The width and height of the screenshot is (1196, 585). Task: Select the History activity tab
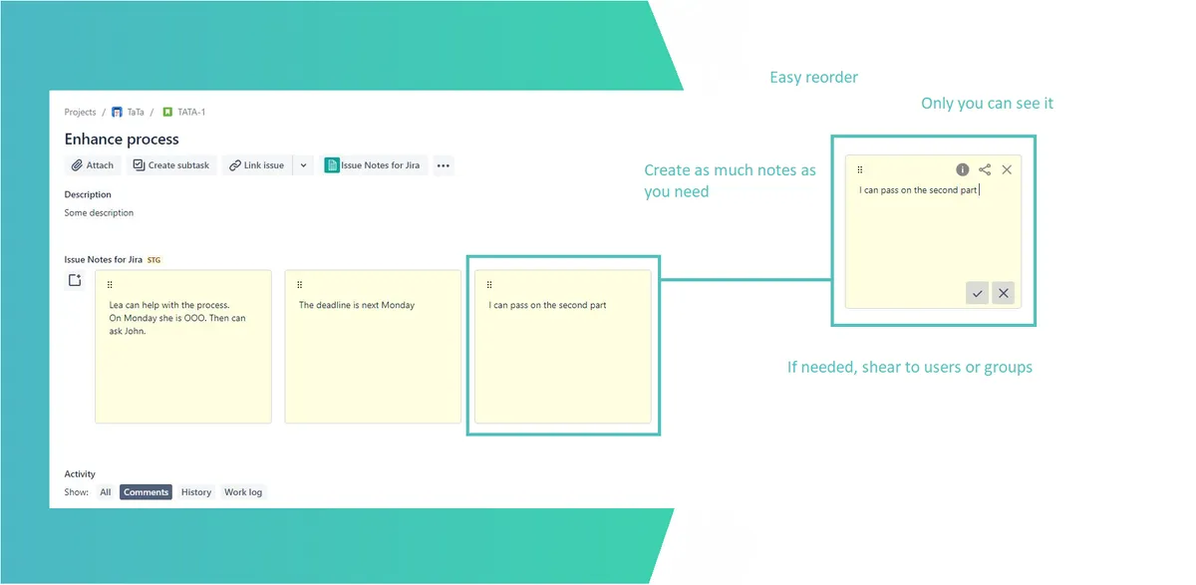tap(196, 492)
